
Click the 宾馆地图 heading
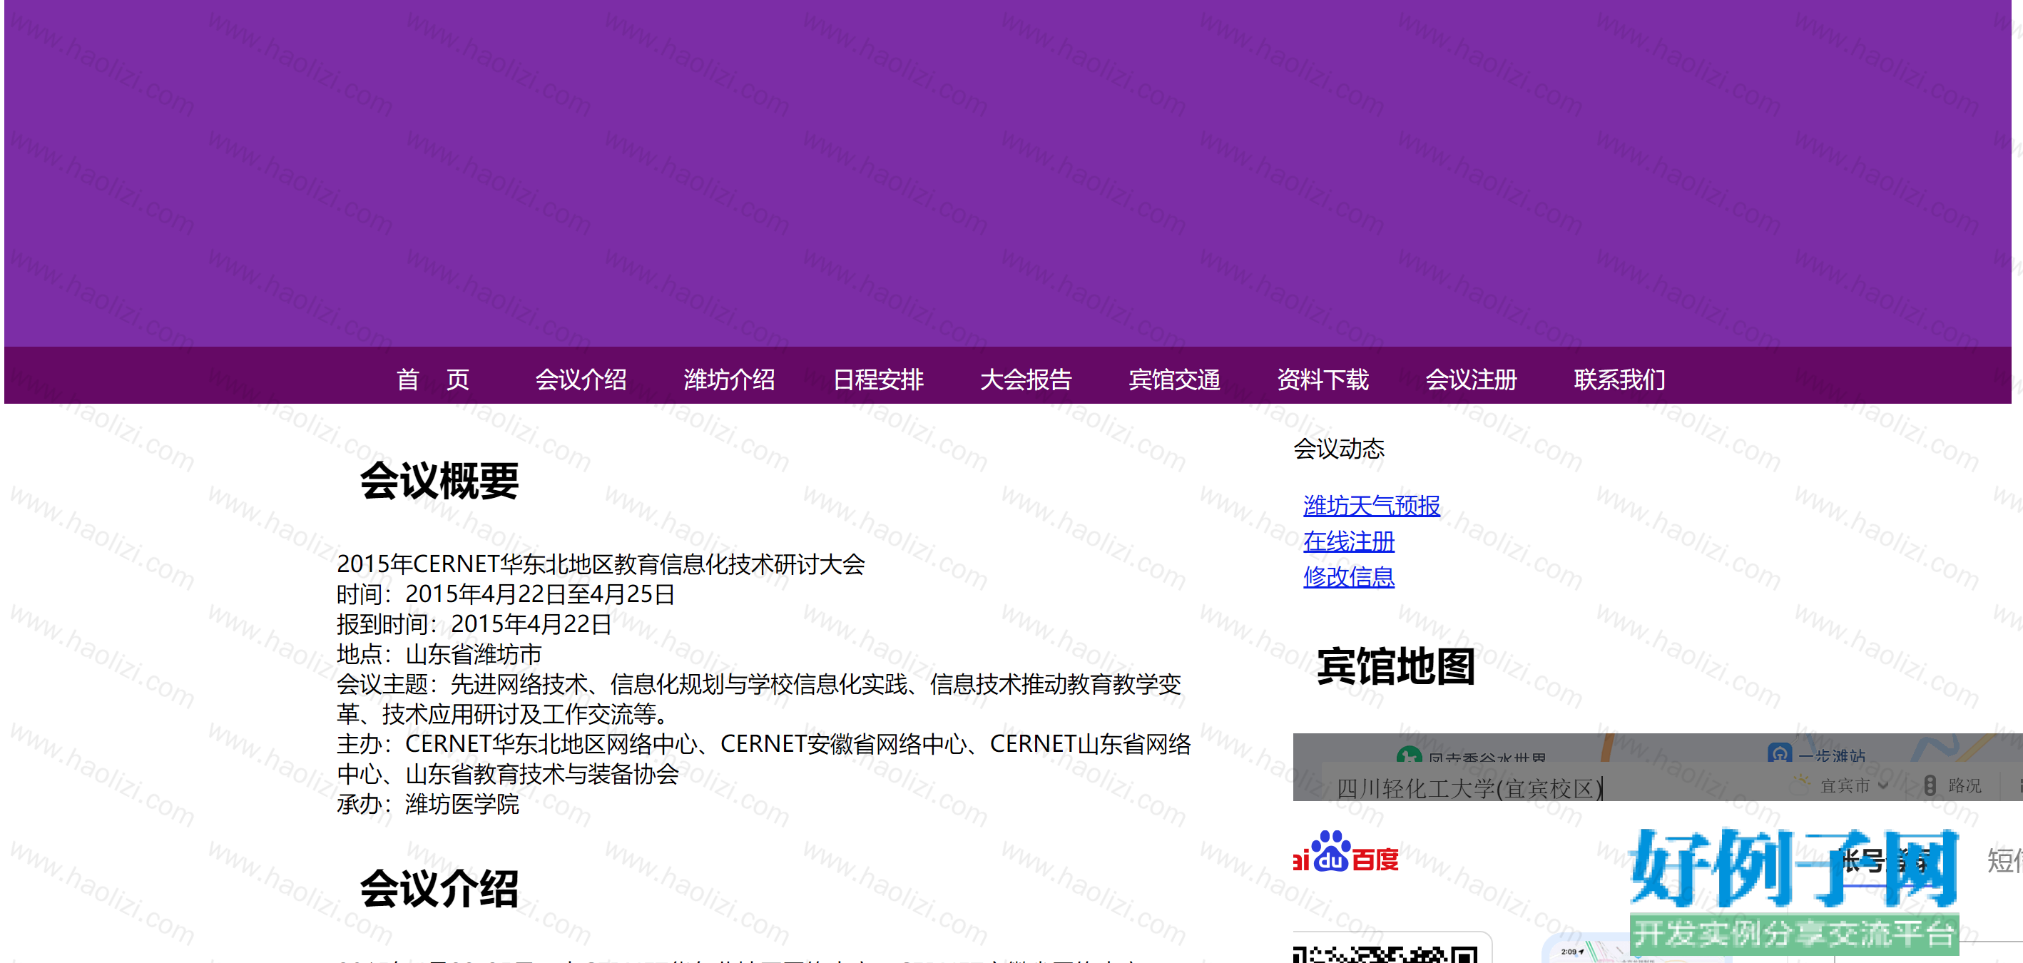[x=1395, y=666]
